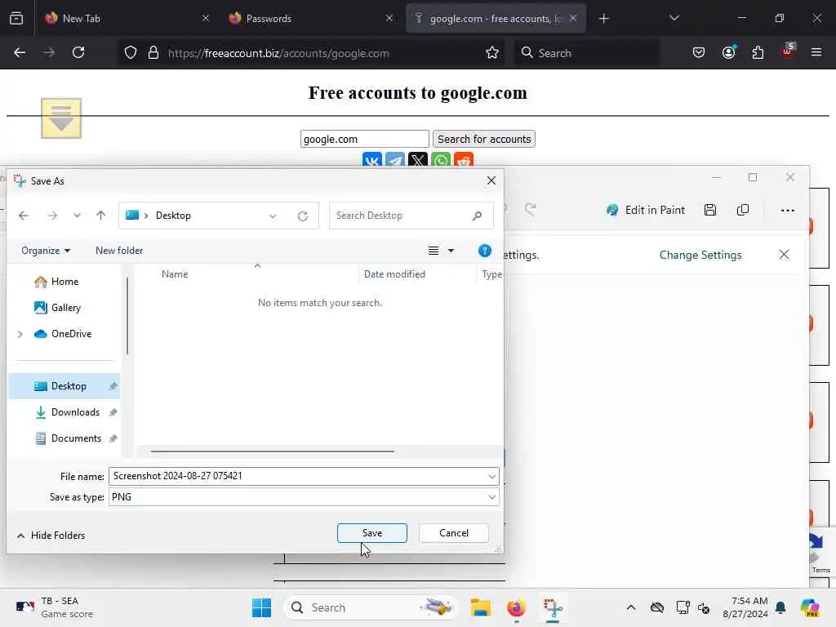
Task: Expand the OneDrive tree node
Action: tap(20, 334)
